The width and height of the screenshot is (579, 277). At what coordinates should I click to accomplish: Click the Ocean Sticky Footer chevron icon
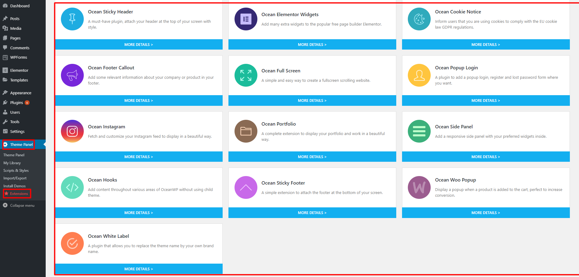pos(246,187)
